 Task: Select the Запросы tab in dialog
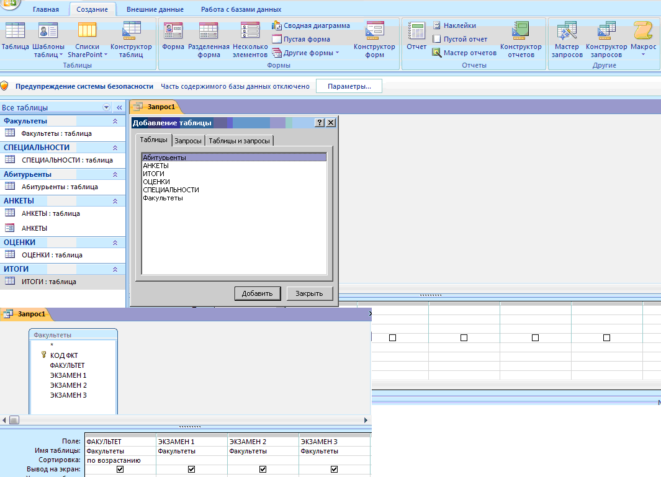[x=188, y=141]
